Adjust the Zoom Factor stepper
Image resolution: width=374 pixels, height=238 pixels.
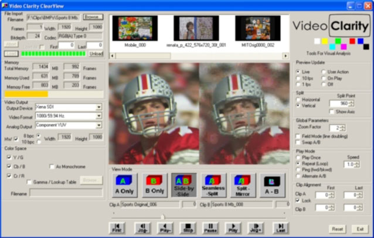[x=343, y=128]
